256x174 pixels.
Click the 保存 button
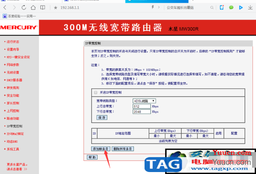coord(102,117)
